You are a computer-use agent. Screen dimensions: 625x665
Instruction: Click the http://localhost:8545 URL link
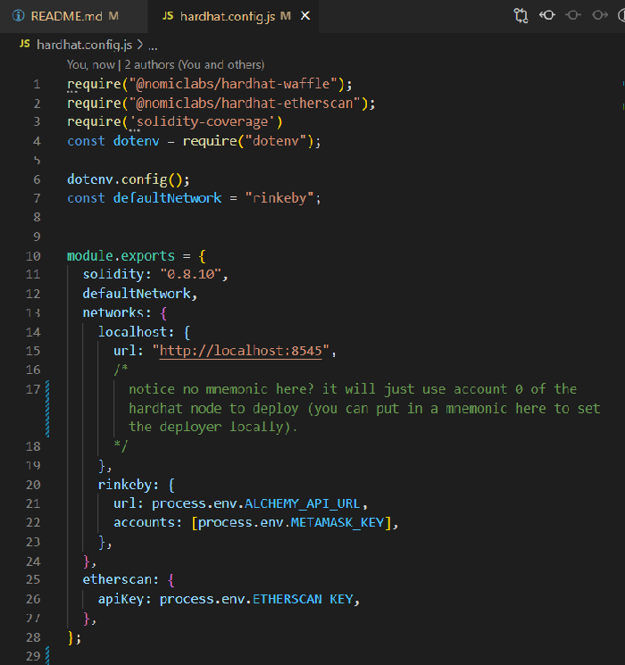click(240, 351)
